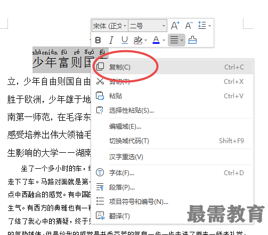Click the line starting 胜于欧洲
Viewport: 268px width, 235px height.
click(49, 99)
